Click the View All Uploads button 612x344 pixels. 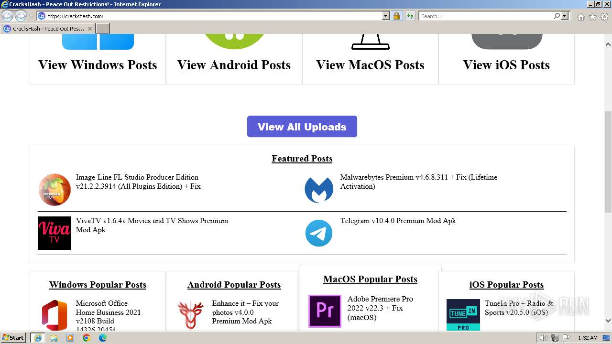[x=302, y=127]
